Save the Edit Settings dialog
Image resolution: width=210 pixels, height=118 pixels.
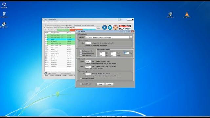[x=101, y=84]
